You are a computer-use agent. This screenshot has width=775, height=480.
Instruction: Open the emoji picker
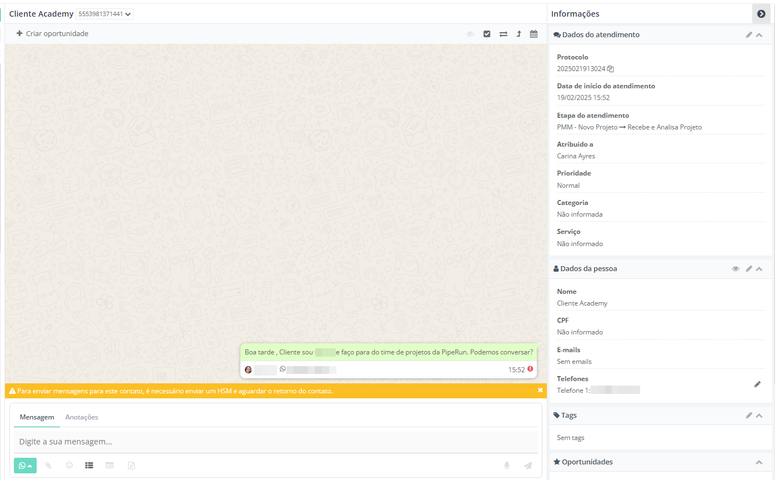[69, 466]
